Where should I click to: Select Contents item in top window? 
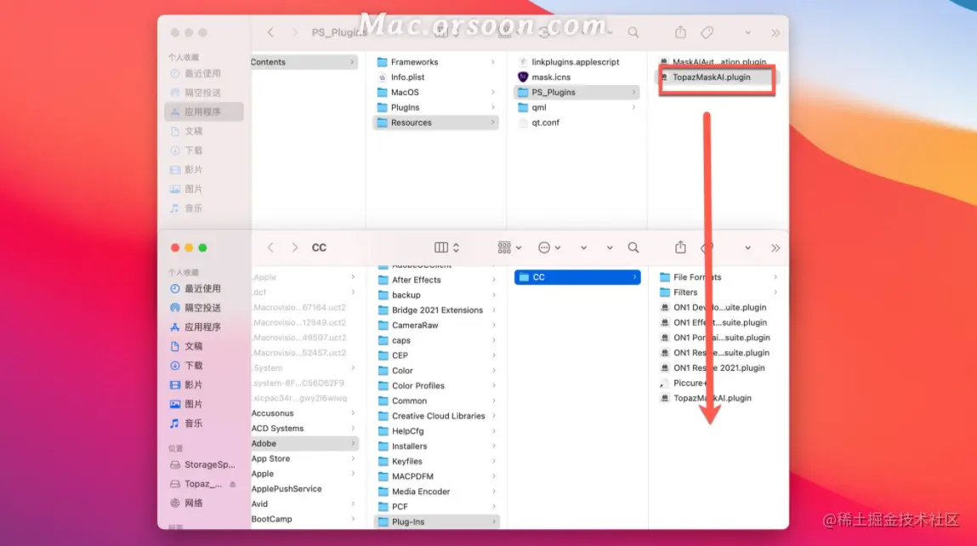(x=304, y=62)
